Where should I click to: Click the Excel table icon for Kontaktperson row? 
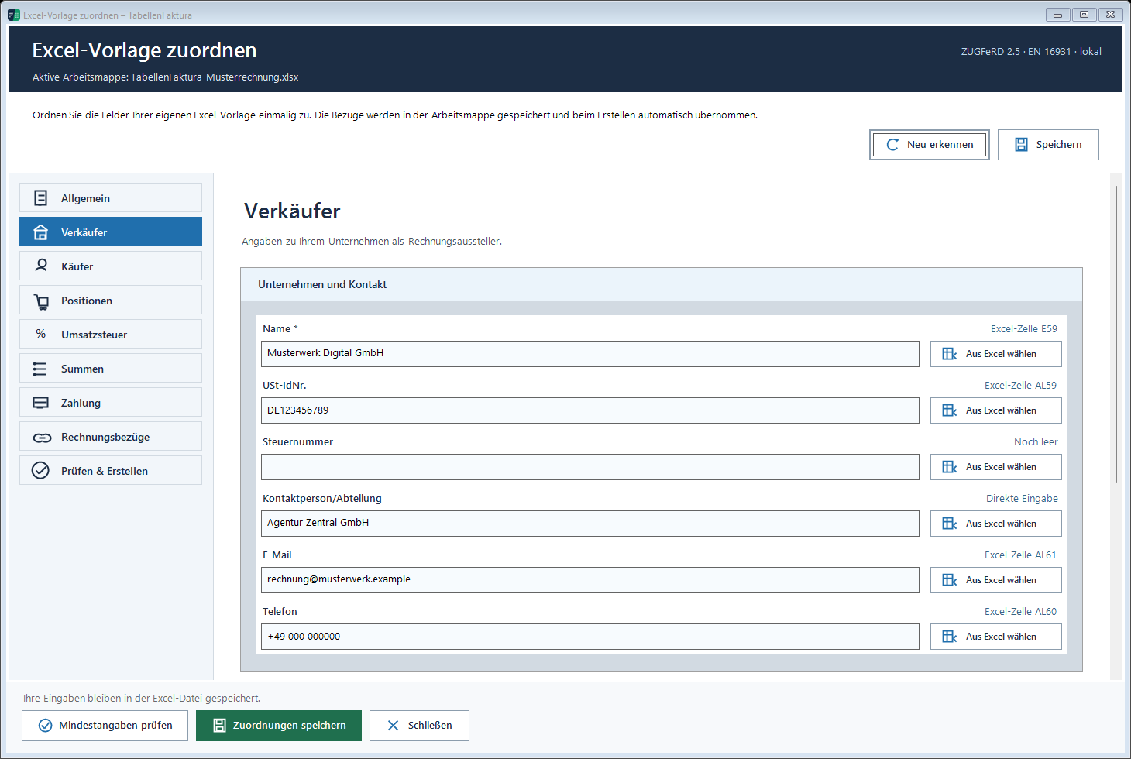click(950, 524)
